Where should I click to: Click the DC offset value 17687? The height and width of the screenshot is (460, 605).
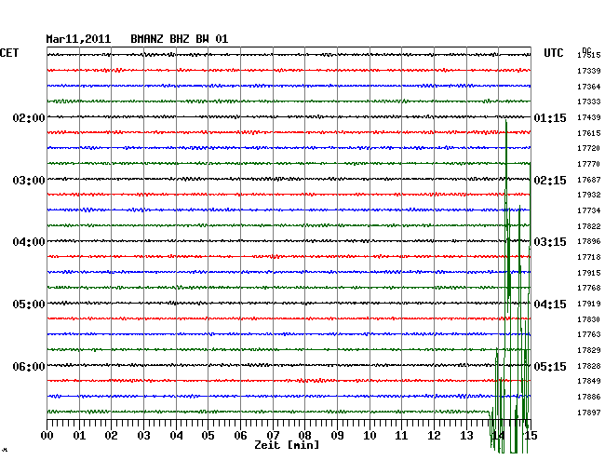[589, 181]
